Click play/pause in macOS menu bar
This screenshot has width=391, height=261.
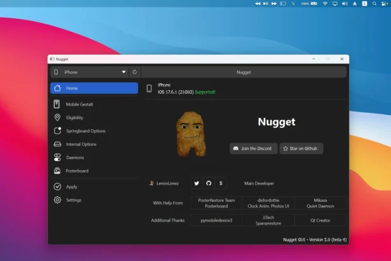(x=266, y=3)
